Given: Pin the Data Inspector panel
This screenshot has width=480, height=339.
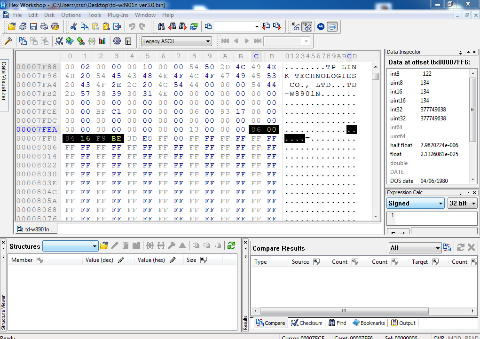Looking at the screenshot, I should point(460,52).
